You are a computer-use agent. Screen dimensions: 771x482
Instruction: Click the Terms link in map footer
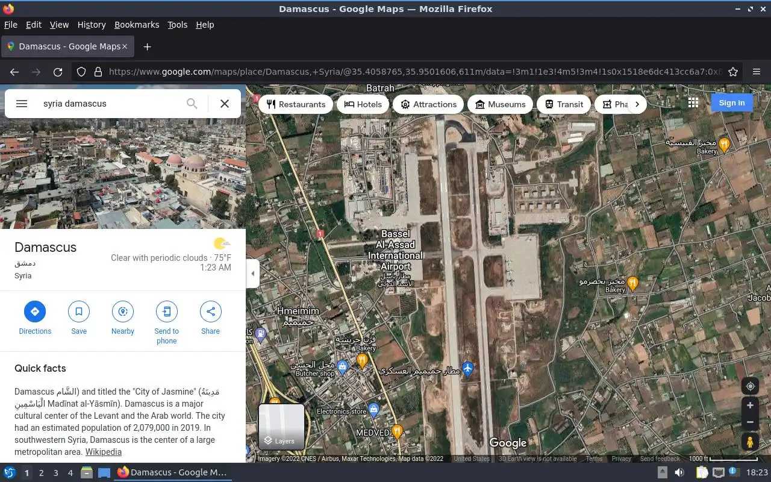tap(594, 459)
